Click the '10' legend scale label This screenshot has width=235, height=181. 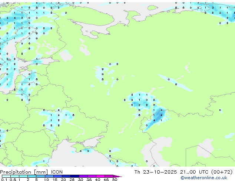pyautogui.click(x=46, y=180)
